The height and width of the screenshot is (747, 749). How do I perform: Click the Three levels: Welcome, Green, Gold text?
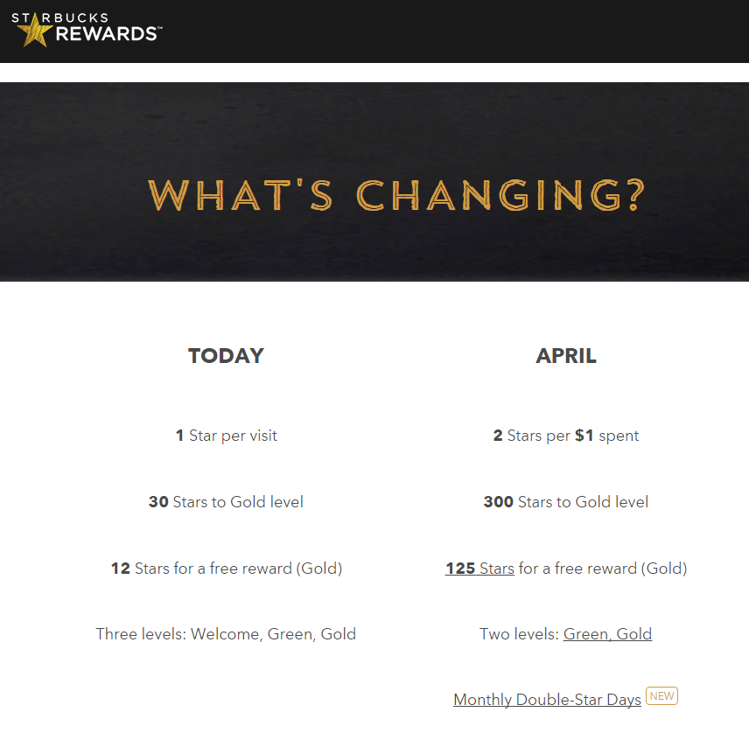click(226, 634)
